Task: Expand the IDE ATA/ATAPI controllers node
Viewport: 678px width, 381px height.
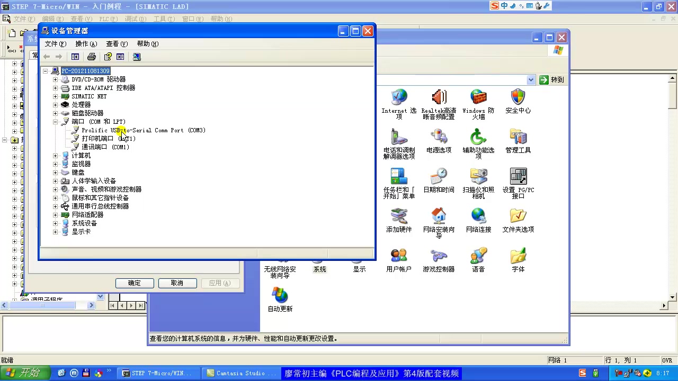Action: coord(56,88)
